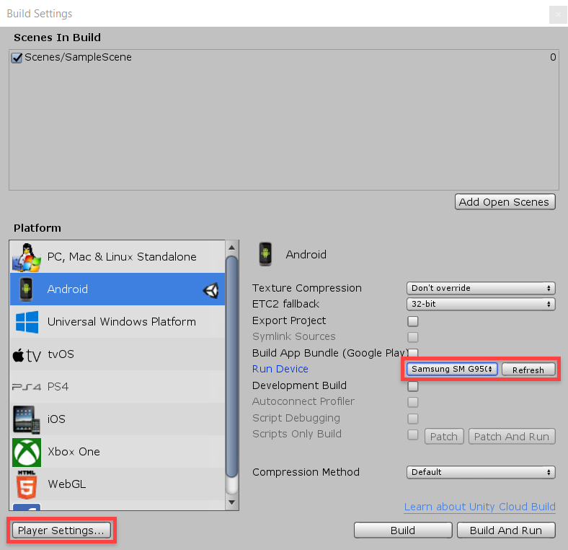Viewport: 568px width, 550px height.
Task: Open the Run Device Samsung dropdown
Action: click(x=452, y=370)
